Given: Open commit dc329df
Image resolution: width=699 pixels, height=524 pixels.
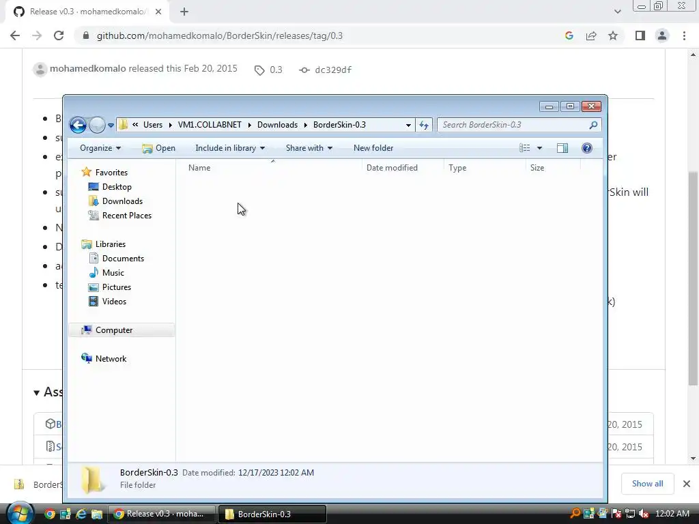Looking at the screenshot, I should pyautogui.click(x=326, y=70).
